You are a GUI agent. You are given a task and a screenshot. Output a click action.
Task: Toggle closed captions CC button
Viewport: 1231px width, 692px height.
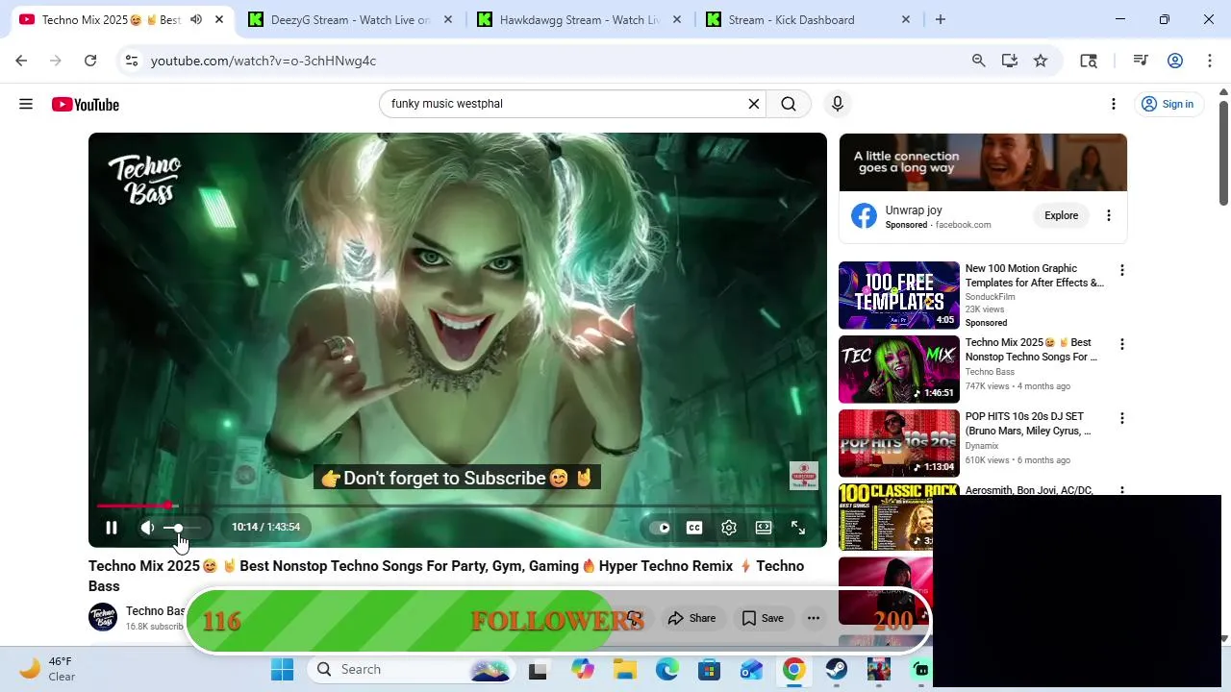point(694,528)
